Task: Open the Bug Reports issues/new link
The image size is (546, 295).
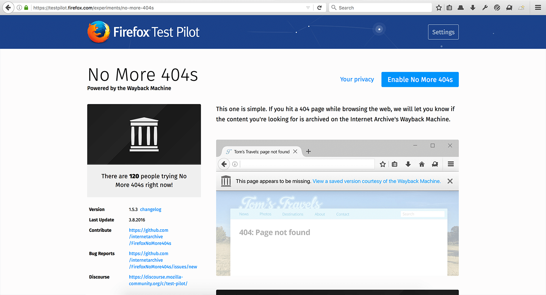Action: tap(163, 260)
